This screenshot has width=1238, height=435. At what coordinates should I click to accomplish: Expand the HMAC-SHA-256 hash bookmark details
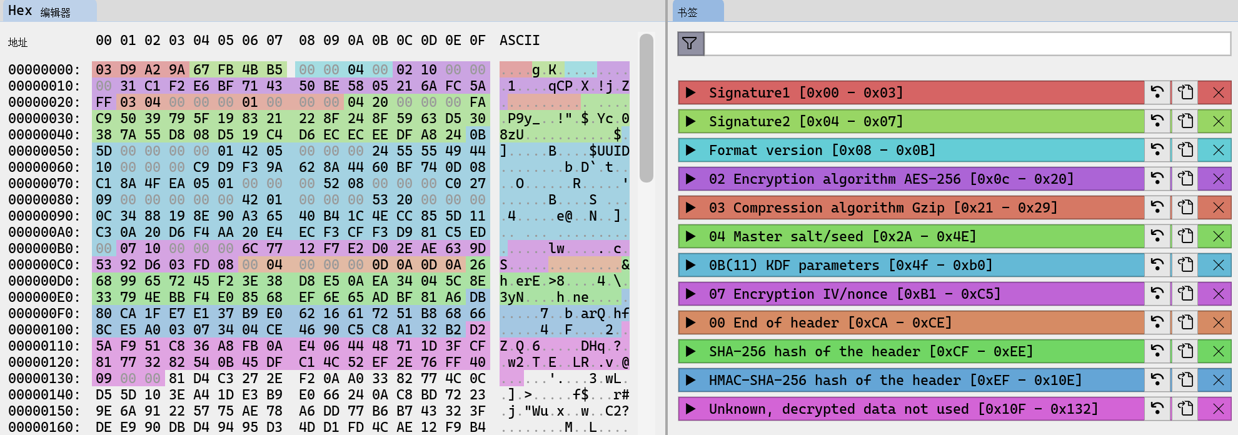(691, 380)
